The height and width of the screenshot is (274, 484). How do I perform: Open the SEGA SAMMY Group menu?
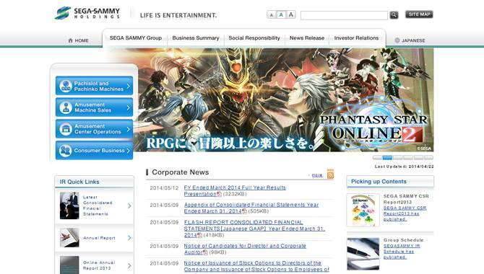(136, 38)
